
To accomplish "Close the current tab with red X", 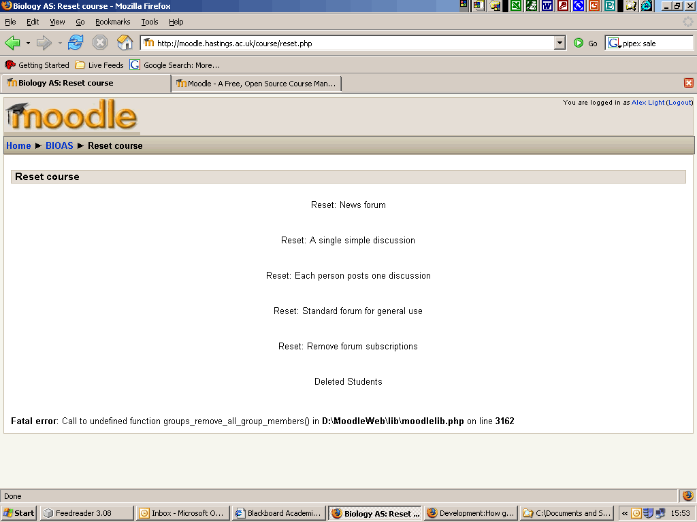I will pos(689,83).
